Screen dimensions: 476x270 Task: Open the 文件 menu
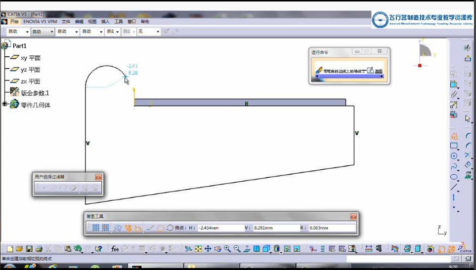click(66, 22)
